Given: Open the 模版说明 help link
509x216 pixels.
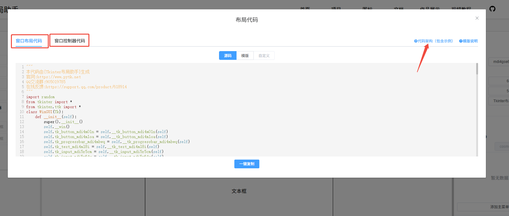Looking at the screenshot, I should [468, 41].
